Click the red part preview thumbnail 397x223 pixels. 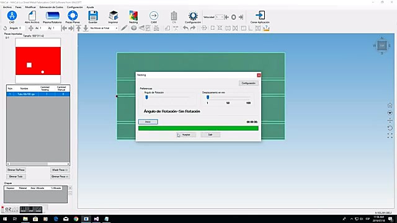(38, 61)
